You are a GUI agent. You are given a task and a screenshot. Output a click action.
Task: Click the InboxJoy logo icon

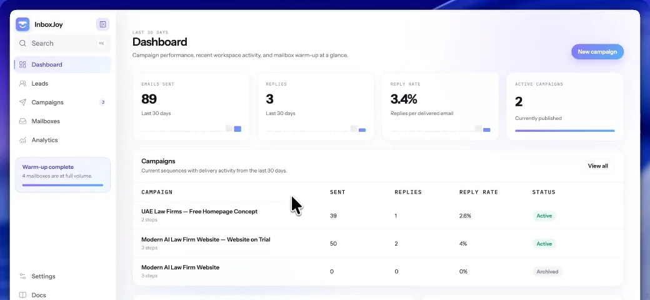22,24
